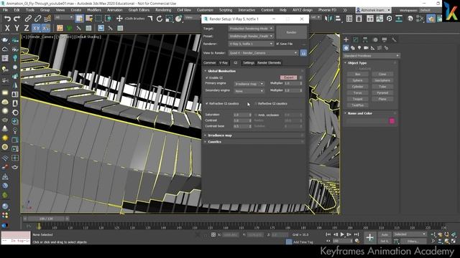Image resolution: width=460 pixels, height=258 pixels.
Task: Open the Preset dropdown in Render Setup
Action: click(251, 37)
